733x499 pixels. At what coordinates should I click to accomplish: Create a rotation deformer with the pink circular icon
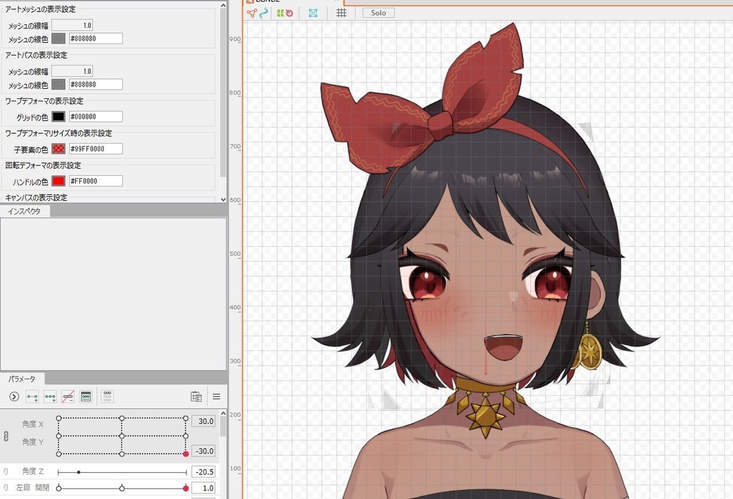pos(289,13)
